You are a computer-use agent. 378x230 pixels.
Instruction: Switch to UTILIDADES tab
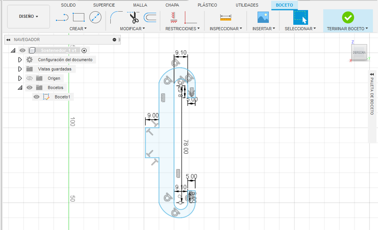[247, 5]
